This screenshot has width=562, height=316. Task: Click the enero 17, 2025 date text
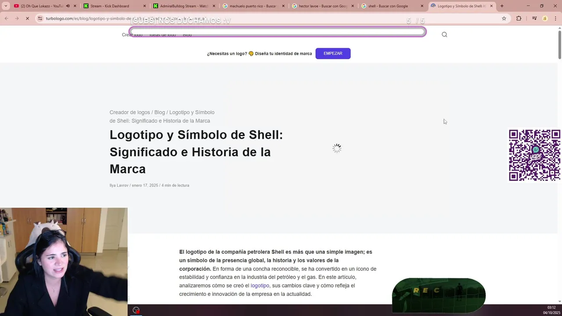[x=145, y=186]
